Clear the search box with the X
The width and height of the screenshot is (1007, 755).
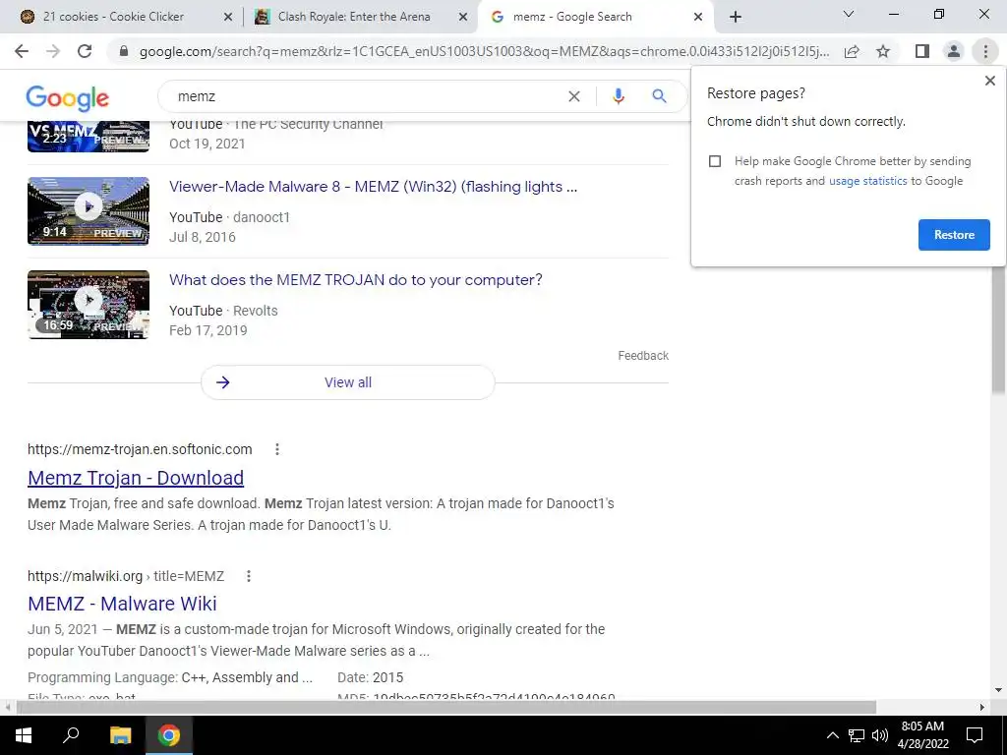pyautogui.click(x=574, y=96)
